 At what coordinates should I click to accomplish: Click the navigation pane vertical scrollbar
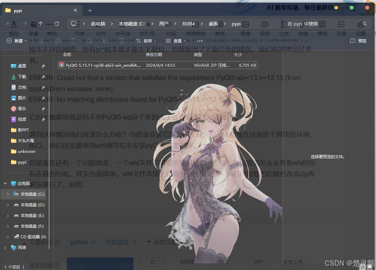coord(49,170)
